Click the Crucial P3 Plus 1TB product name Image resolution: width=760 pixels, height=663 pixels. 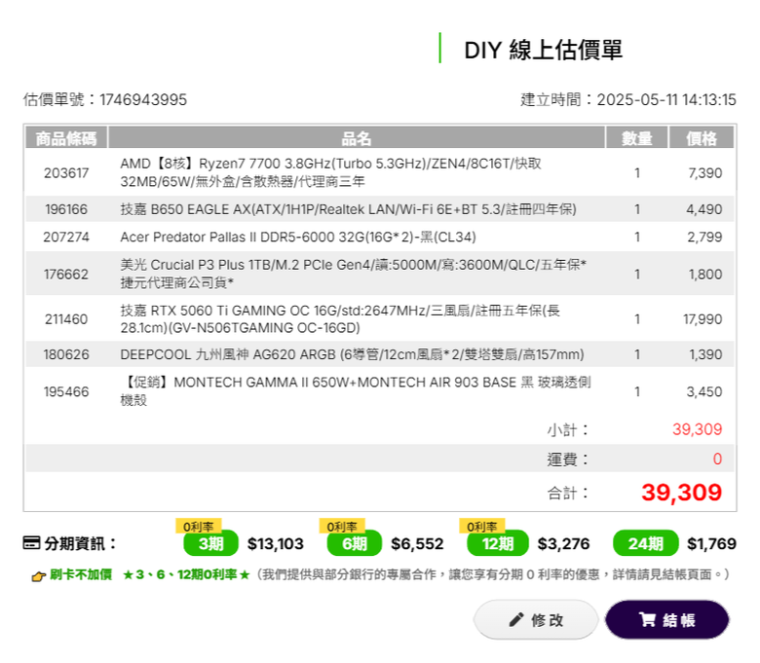(x=354, y=274)
